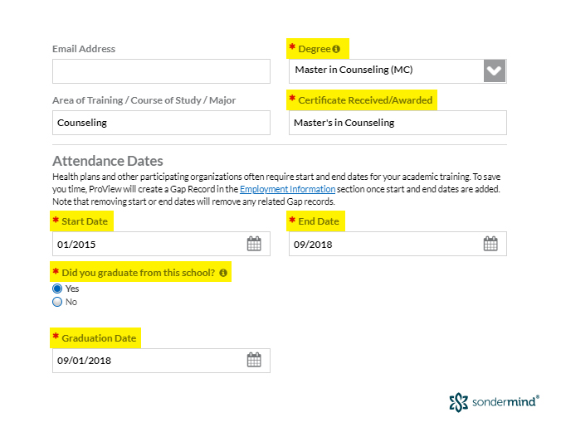Click the Area of Training field with Counseling
The width and height of the screenshot is (561, 427).
tap(161, 123)
